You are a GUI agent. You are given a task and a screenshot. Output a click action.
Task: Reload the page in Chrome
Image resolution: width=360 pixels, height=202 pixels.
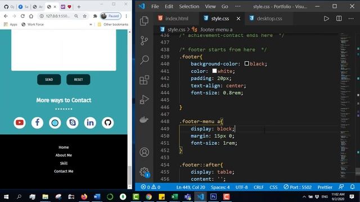(22, 16)
